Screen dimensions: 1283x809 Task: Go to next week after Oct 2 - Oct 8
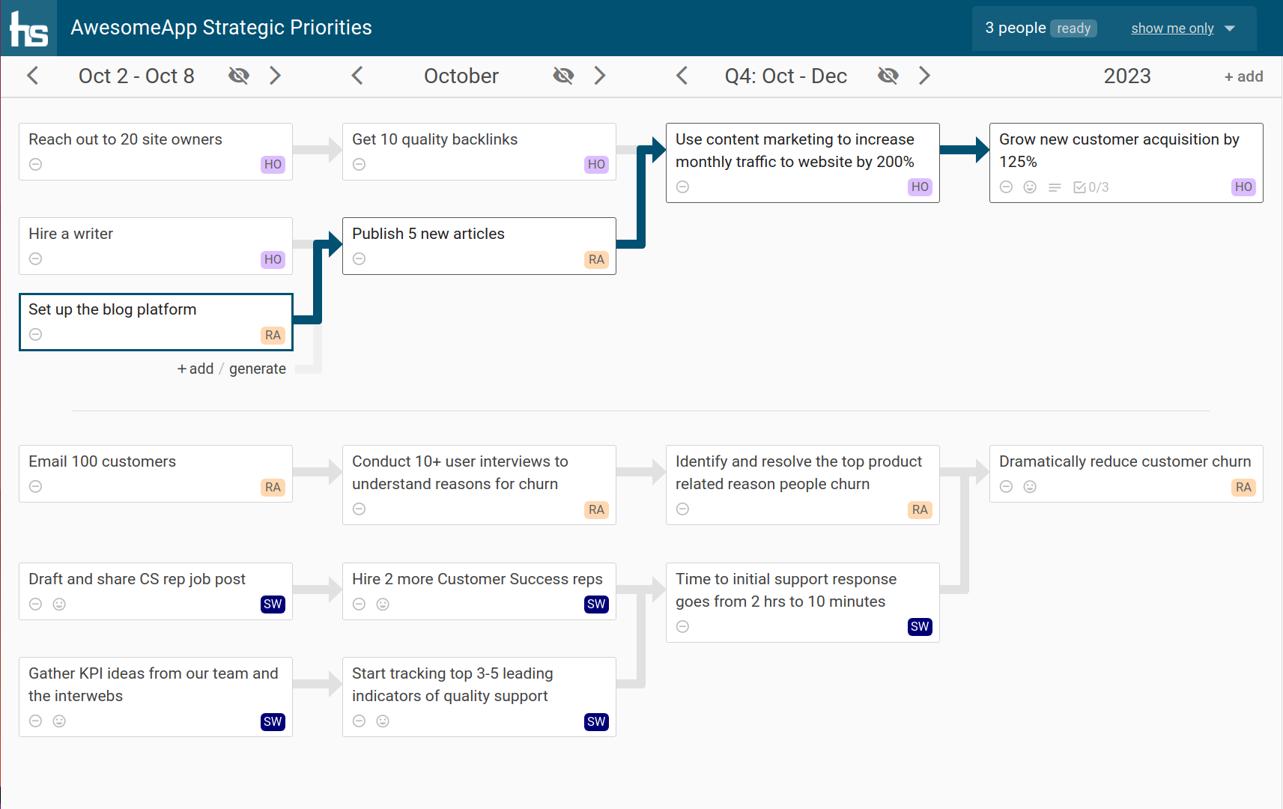click(x=275, y=76)
